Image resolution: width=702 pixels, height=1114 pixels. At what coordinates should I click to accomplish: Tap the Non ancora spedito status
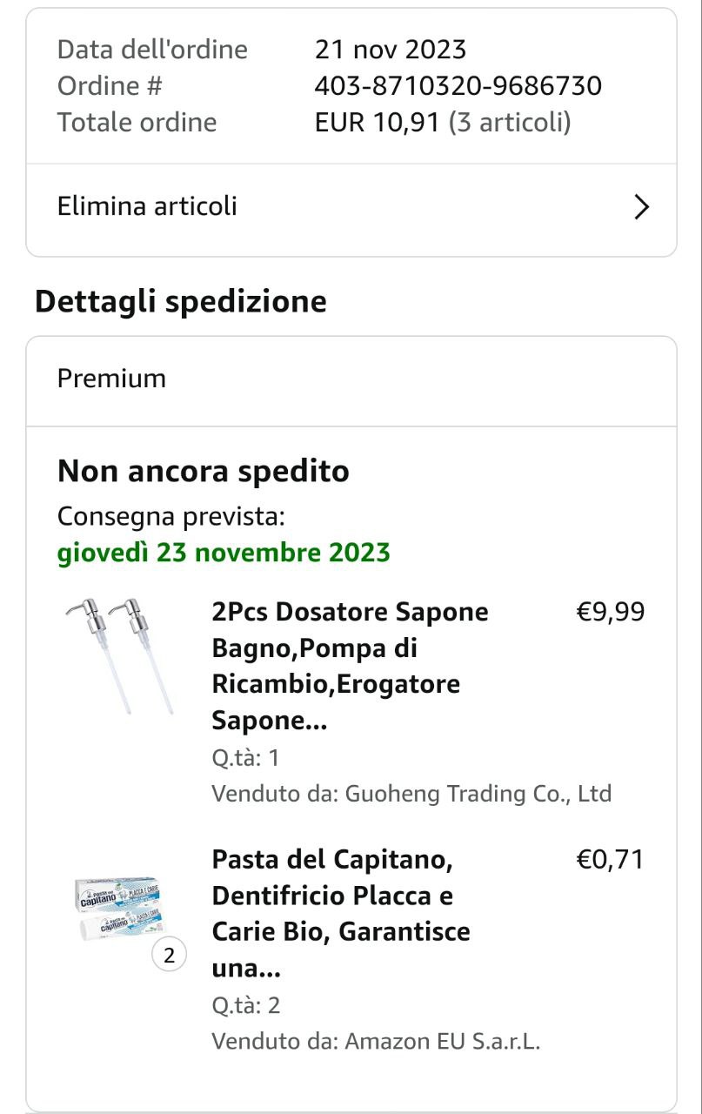pyautogui.click(x=204, y=472)
